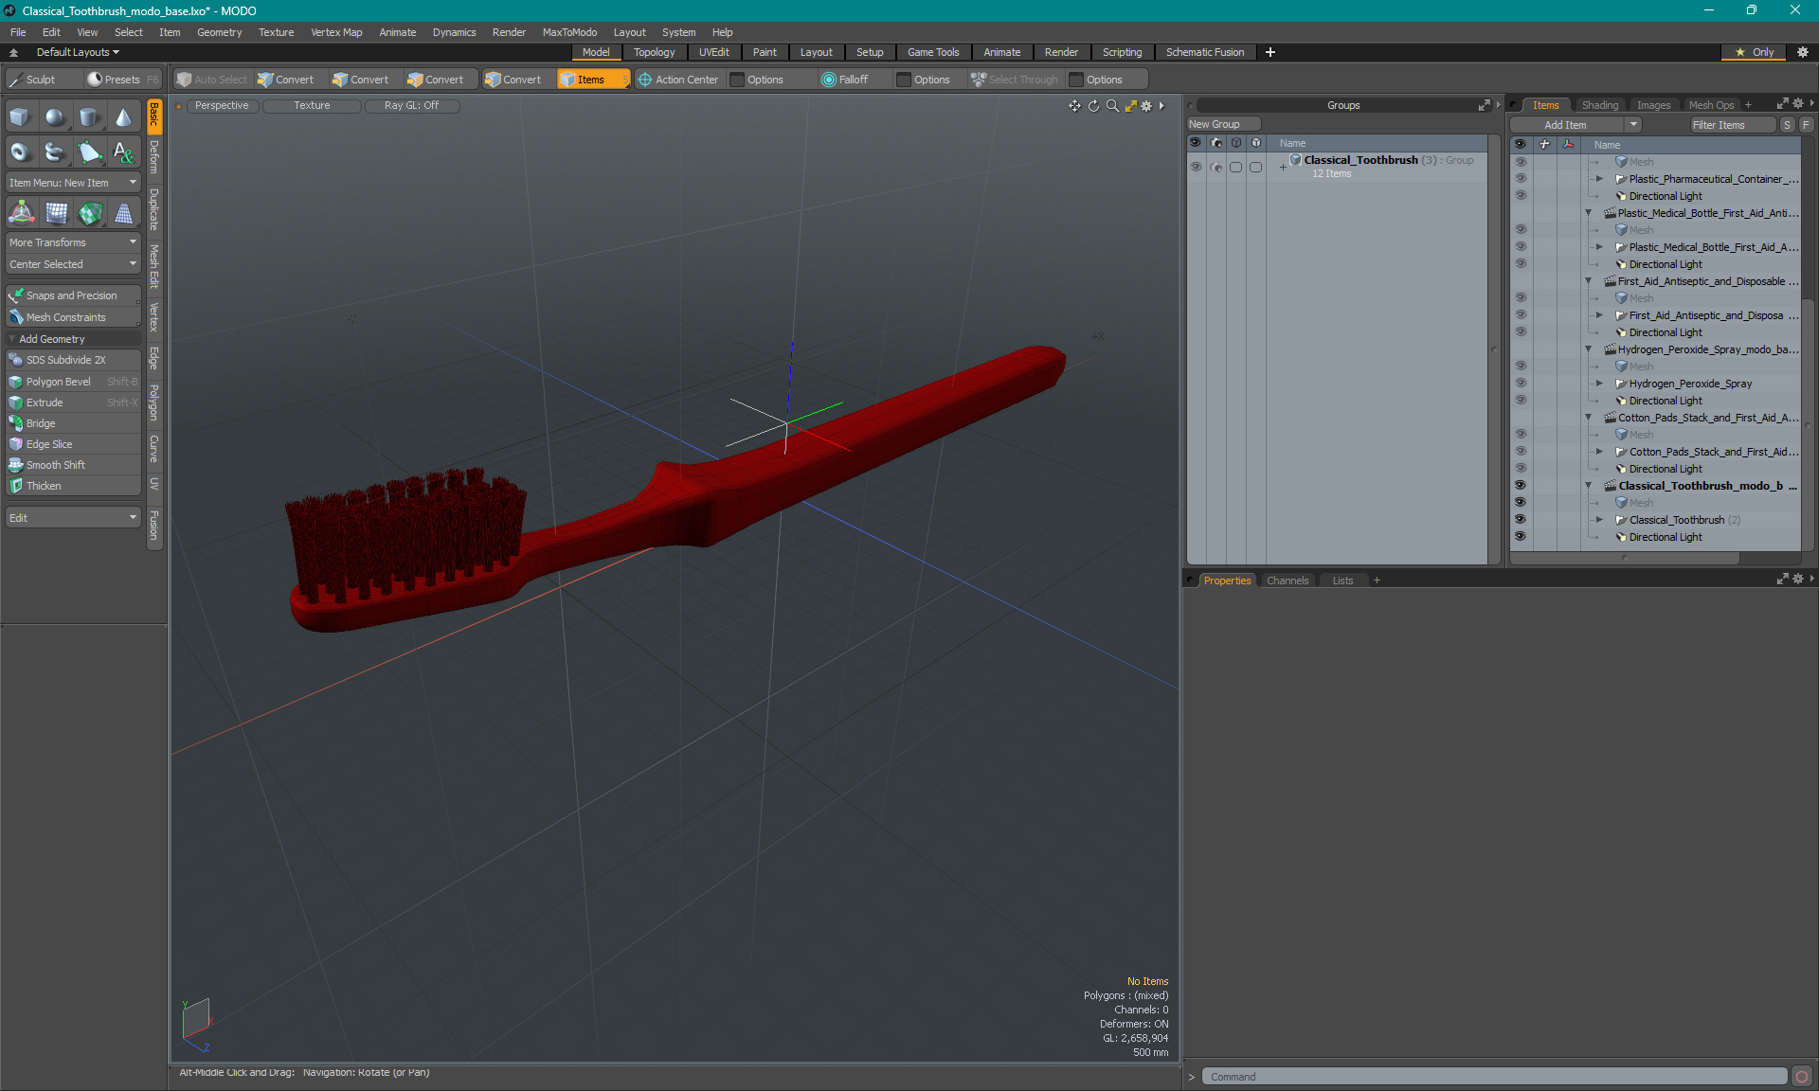Open the More Transforms dropdown
1819x1091 pixels.
point(73,242)
